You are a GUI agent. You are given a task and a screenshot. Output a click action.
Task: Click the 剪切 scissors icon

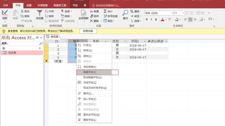22,11
